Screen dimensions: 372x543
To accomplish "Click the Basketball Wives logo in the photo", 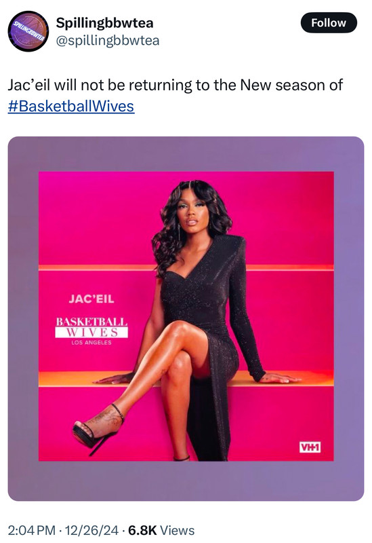I will (91, 331).
